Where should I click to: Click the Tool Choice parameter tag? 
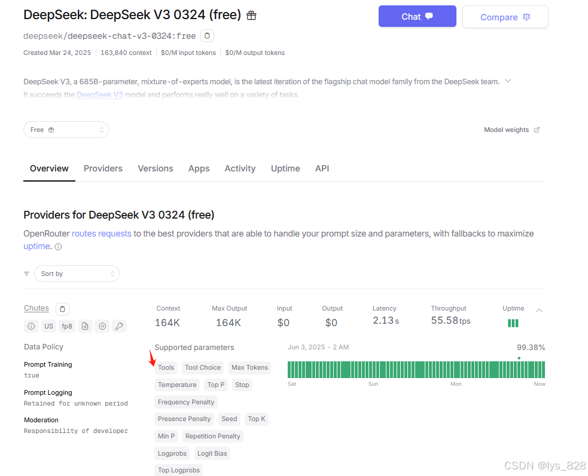[x=203, y=367]
